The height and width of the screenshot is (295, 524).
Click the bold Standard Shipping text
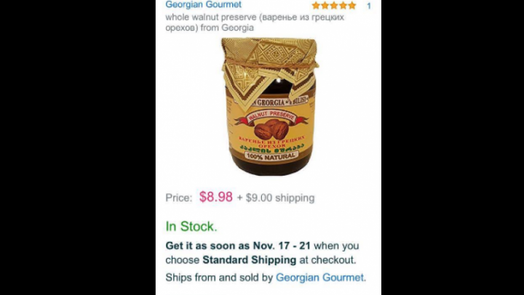[x=250, y=259]
